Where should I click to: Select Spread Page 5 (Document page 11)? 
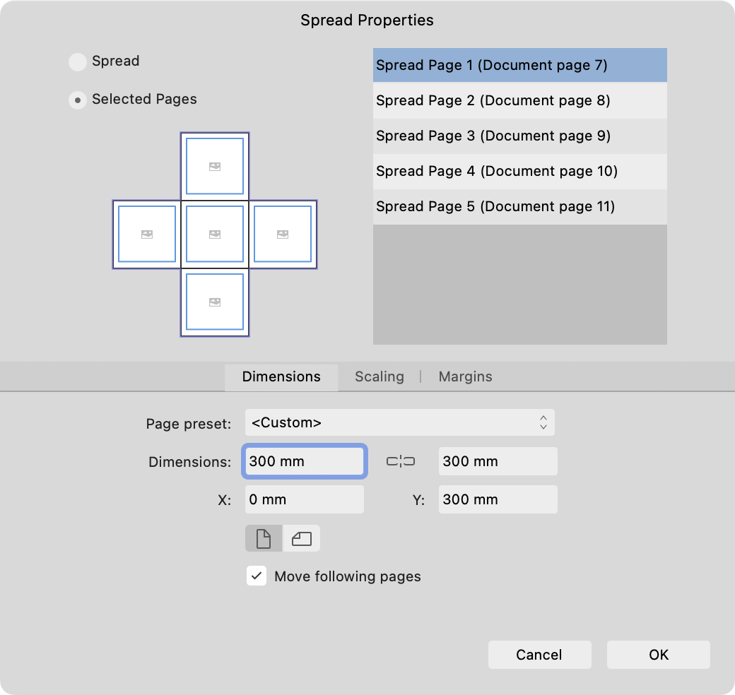pos(520,206)
